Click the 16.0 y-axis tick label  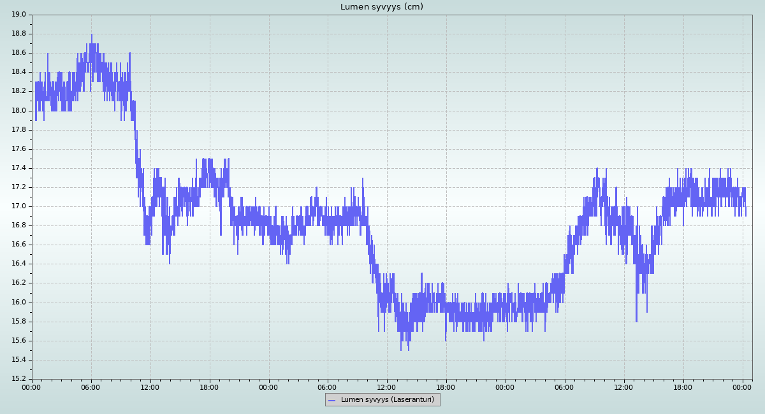click(x=18, y=303)
